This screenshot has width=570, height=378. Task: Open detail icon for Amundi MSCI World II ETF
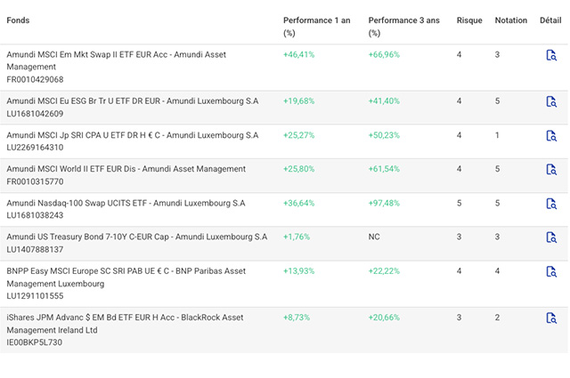pyautogui.click(x=551, y=170)
